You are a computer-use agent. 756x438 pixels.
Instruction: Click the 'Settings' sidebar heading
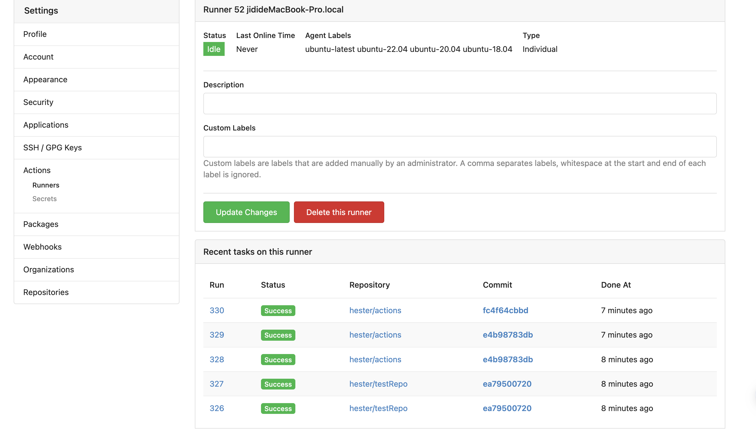[41, 11]
